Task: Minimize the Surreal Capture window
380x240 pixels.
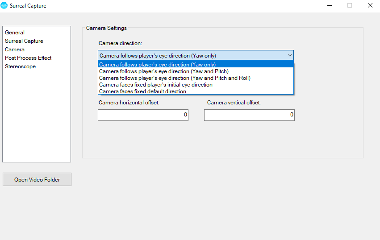Action: tap(330, 6)
